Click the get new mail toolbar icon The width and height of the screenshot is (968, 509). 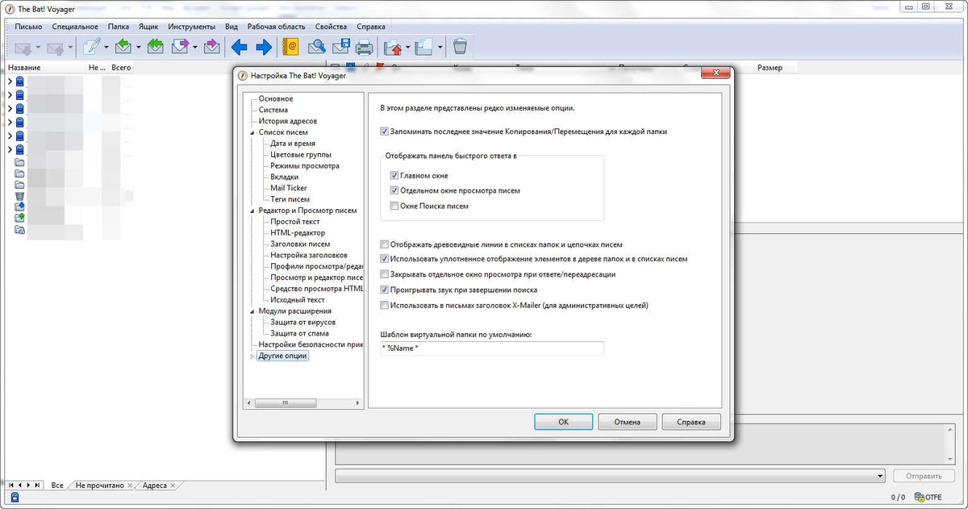pyautogui.click(x=23, y=47)
